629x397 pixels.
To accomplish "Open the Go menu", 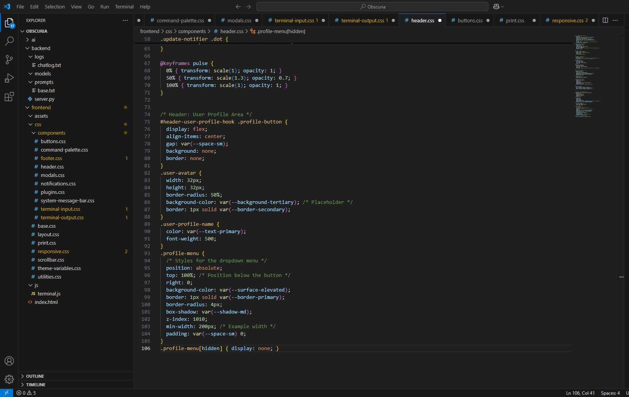I will [91, 7].
